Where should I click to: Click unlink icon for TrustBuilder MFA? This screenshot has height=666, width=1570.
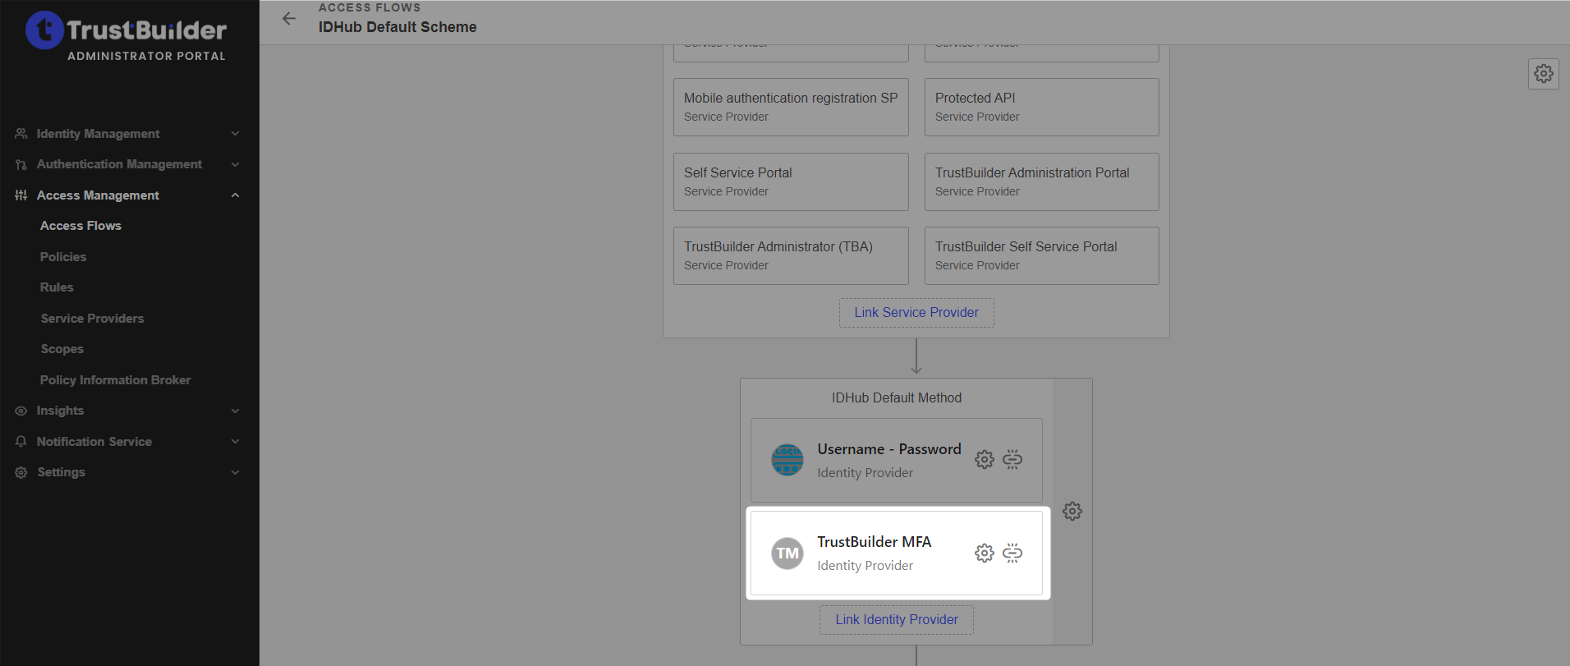[1012, 553]
